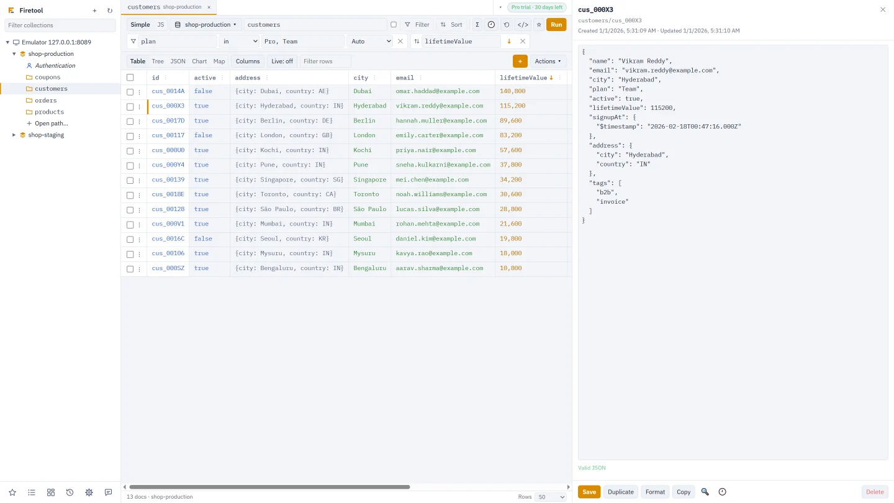Click the star icon beside the Run button

coord(539,25)
